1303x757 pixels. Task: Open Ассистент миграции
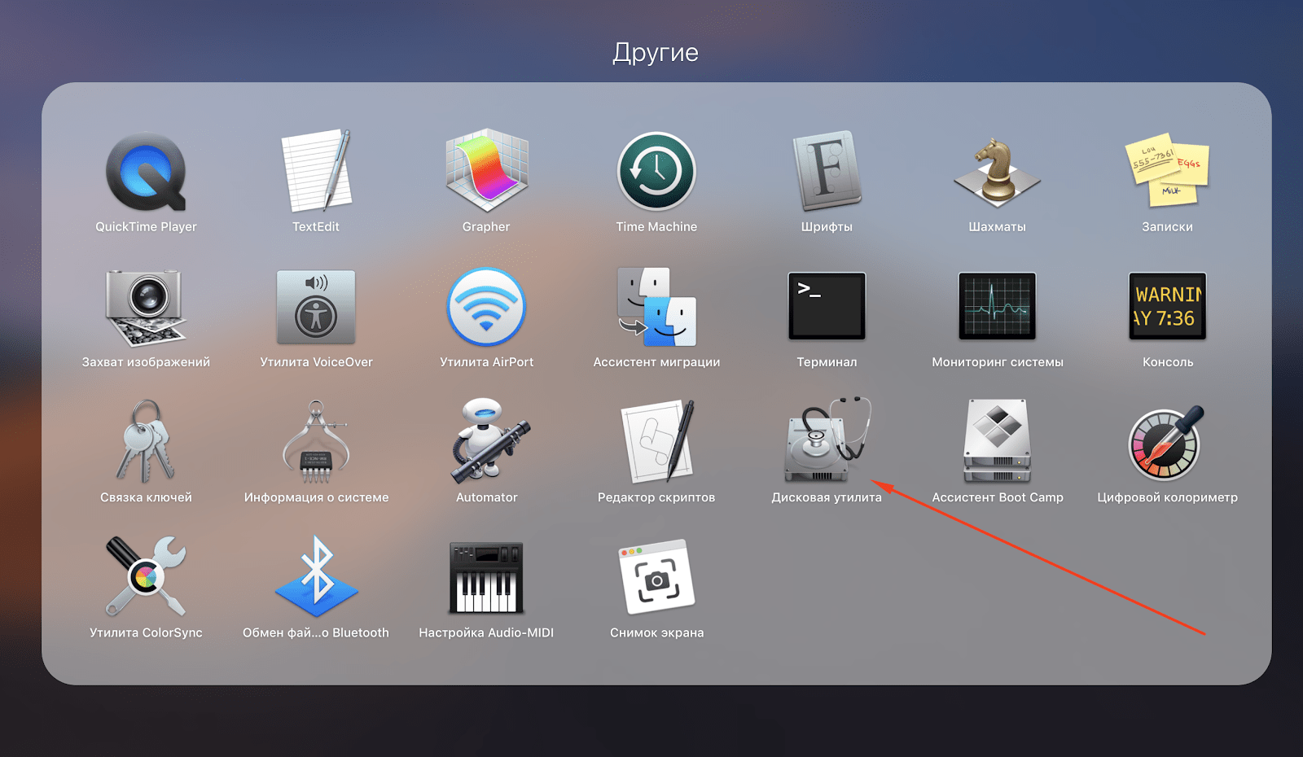(656, 308)
